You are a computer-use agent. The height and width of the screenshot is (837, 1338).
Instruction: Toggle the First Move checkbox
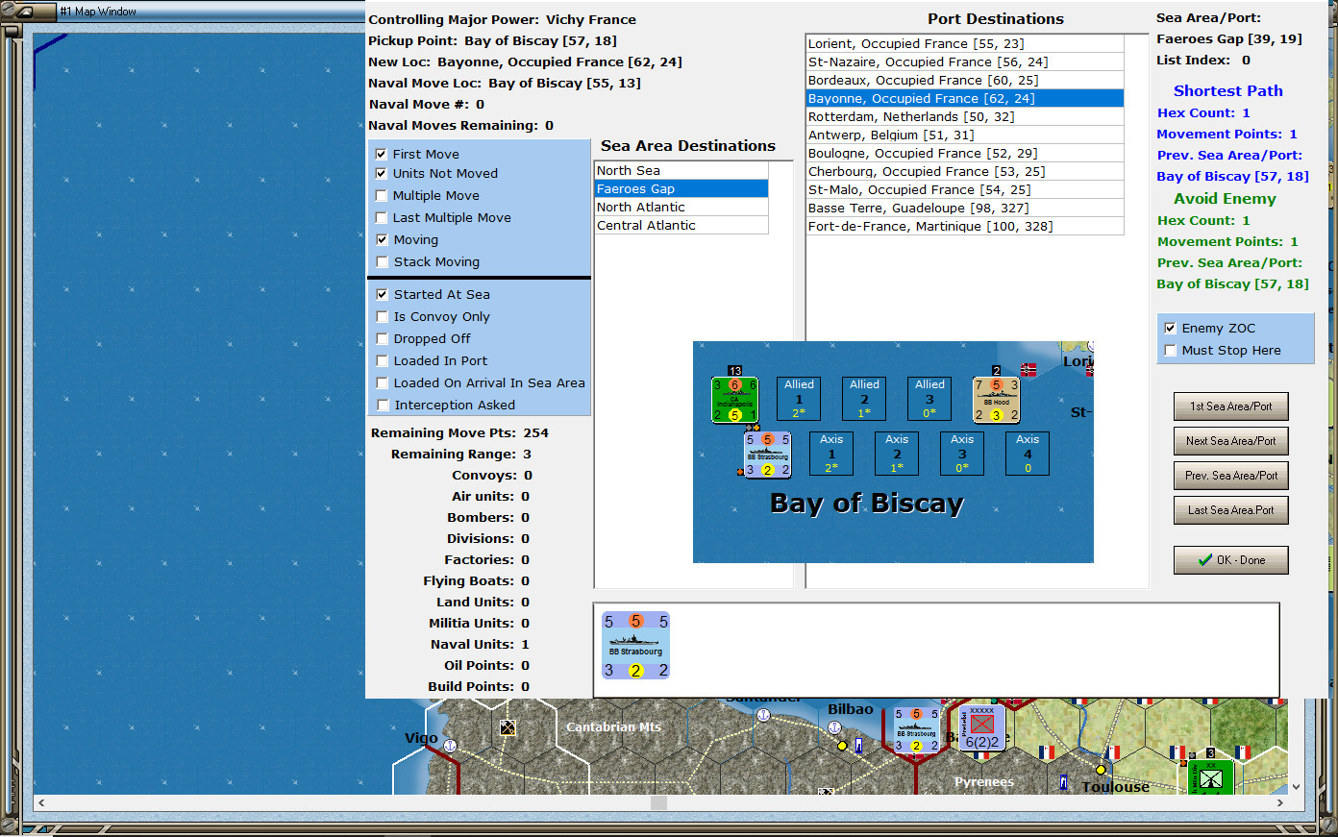pyautogui.click(x=382, y=154)
